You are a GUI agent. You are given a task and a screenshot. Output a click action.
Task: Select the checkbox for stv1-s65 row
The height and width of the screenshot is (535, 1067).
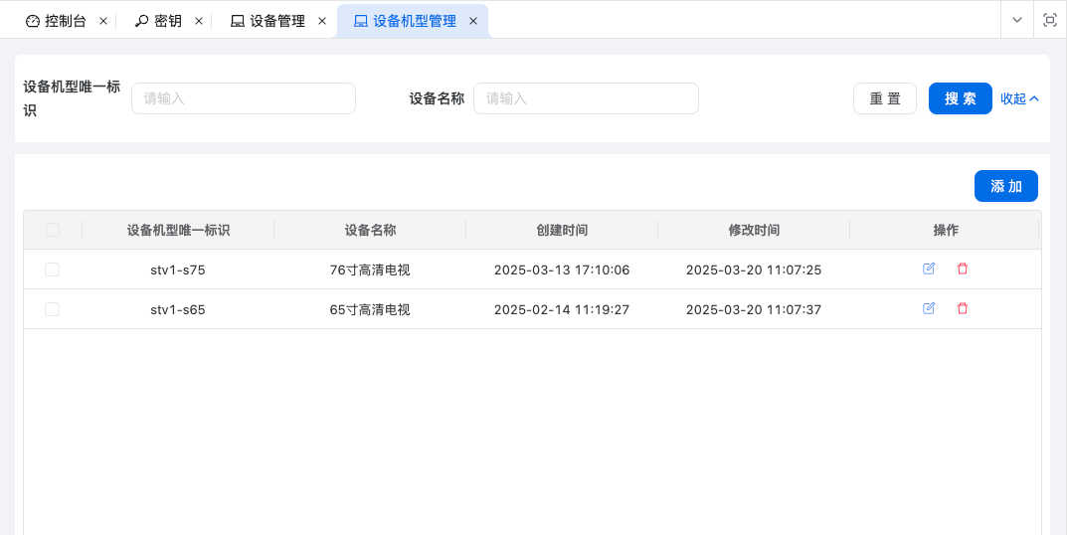tap(53, 309)
